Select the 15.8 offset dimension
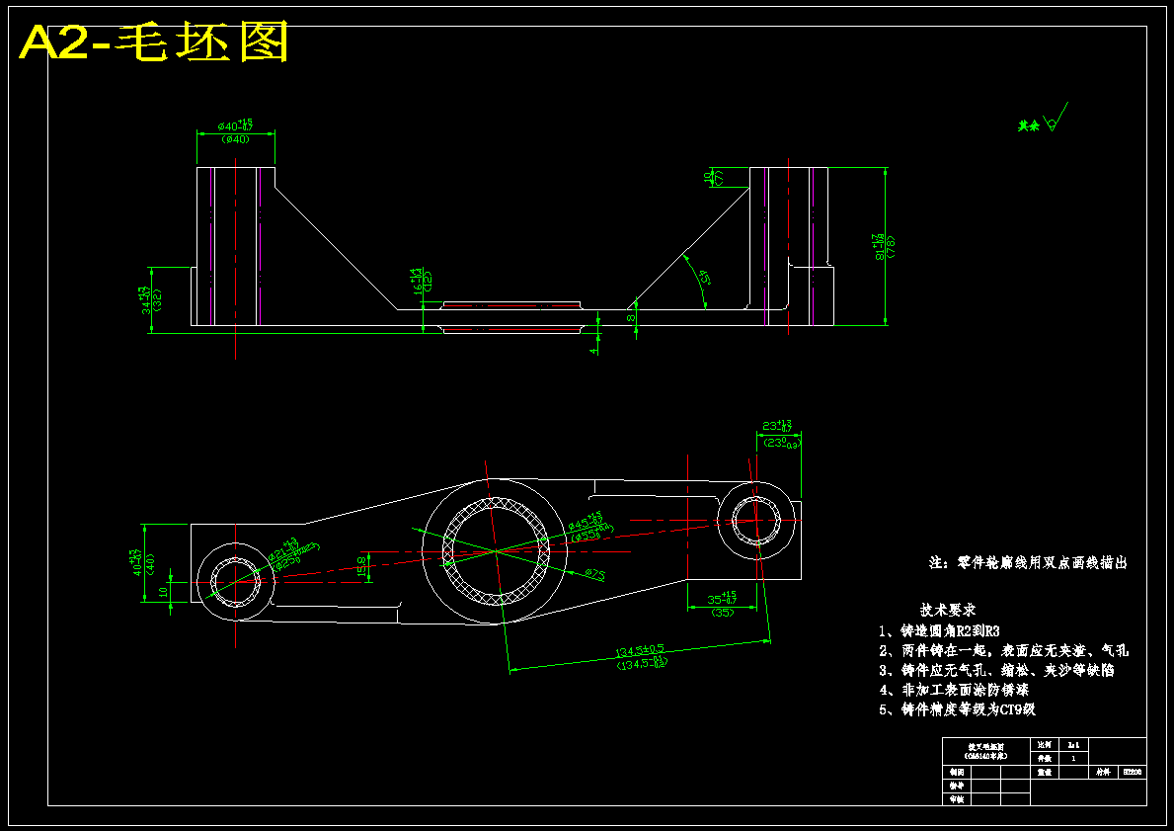The height and width of the screenshot is (831, 1174). [x=362, y=566]
